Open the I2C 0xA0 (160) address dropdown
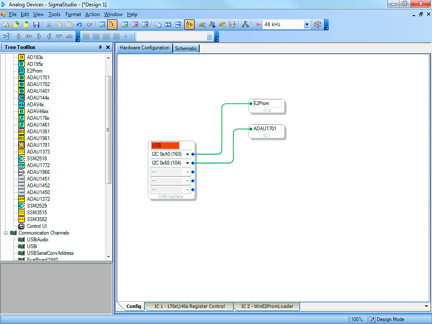The width and height of the screenshot is (432, 324). point(187,154)
